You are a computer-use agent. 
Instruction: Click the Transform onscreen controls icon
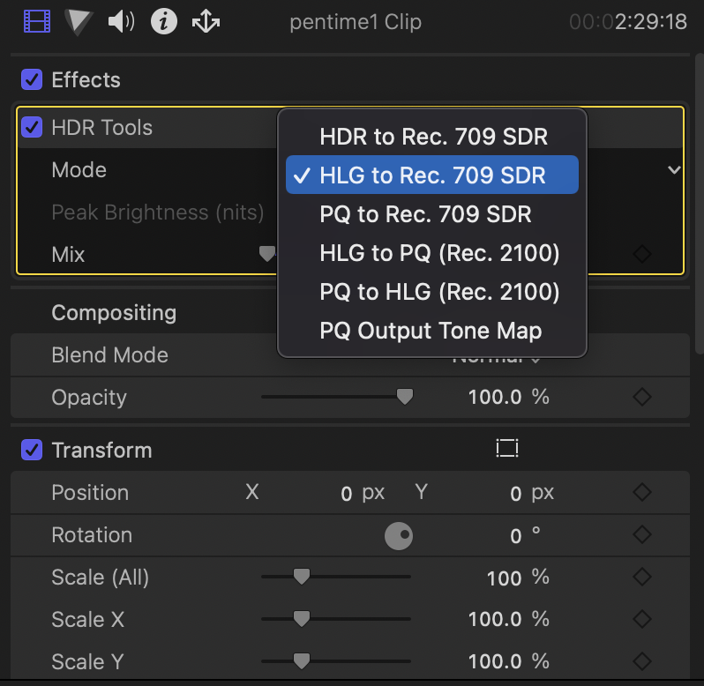(507, 448)
